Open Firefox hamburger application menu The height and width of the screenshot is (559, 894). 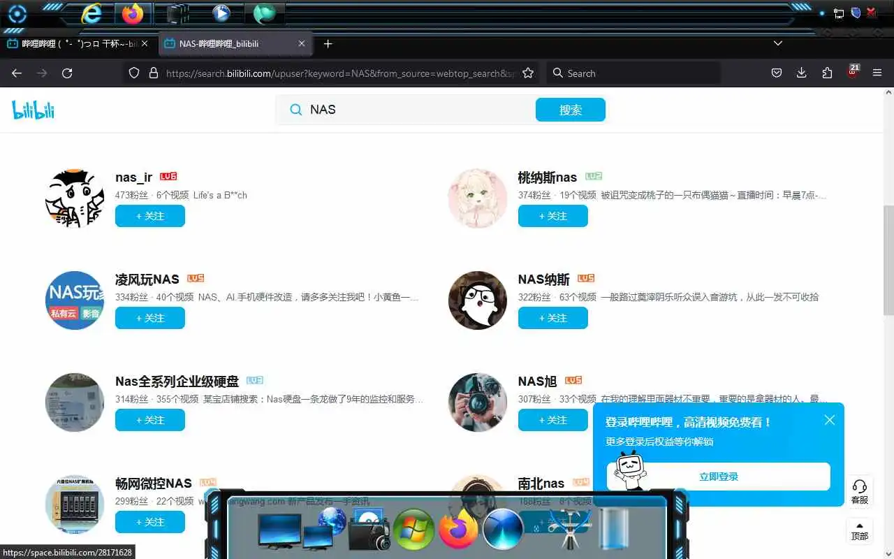point(877,73)
